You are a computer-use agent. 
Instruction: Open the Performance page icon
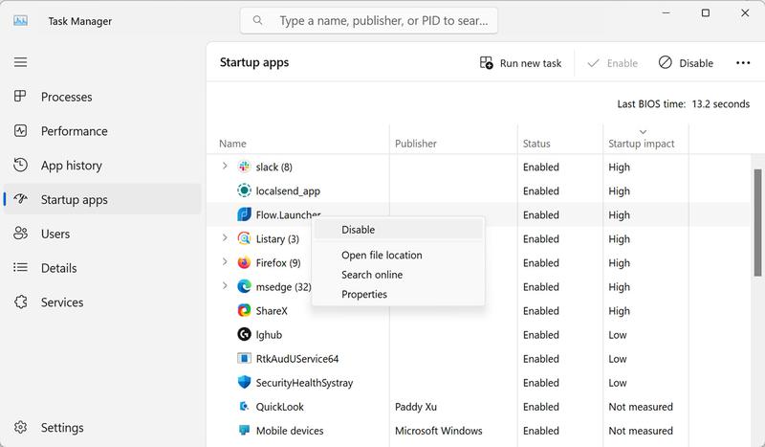point(21,131)
